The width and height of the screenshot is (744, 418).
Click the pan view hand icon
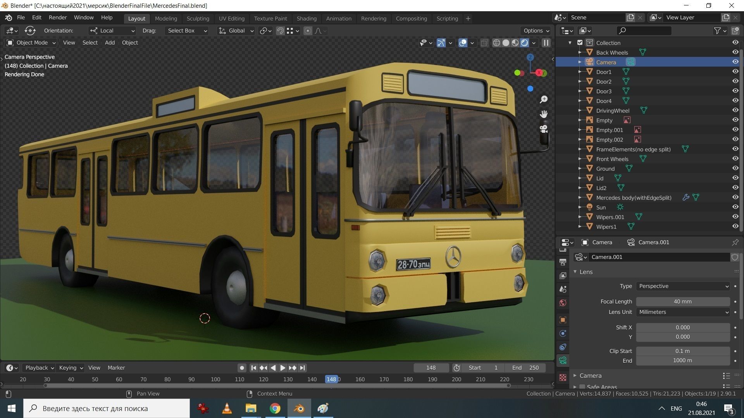tap(544, 114)
